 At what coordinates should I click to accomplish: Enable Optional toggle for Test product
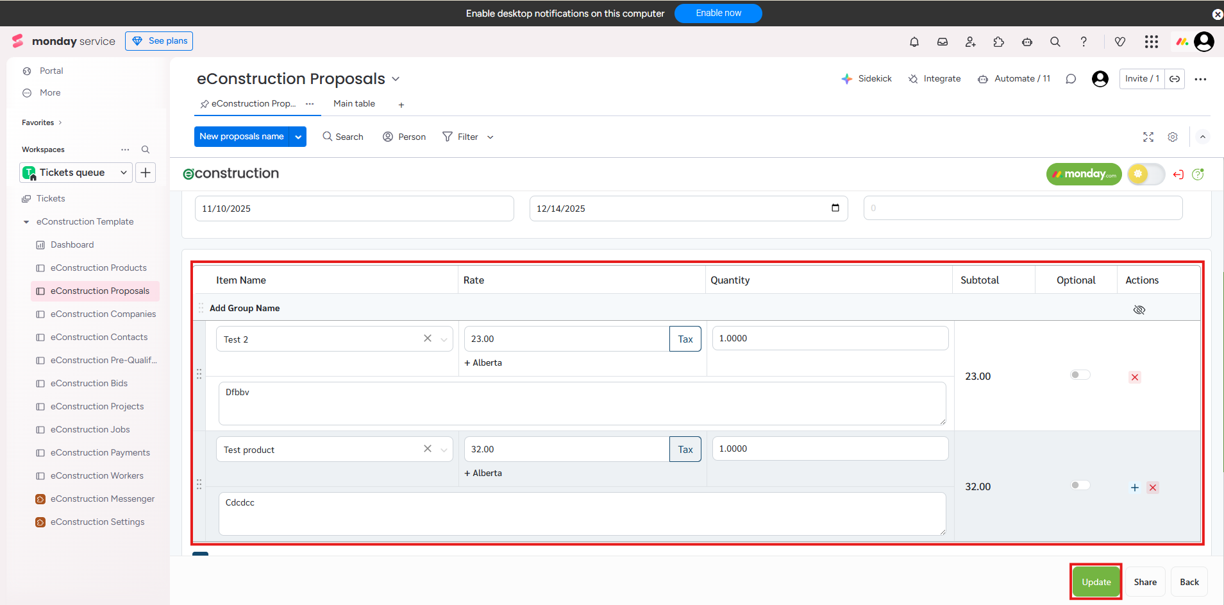[1080, 485]
